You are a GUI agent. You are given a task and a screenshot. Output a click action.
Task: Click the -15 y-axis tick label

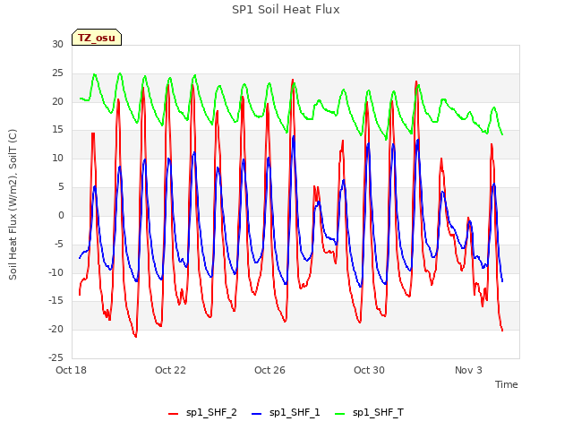[56, 301]
